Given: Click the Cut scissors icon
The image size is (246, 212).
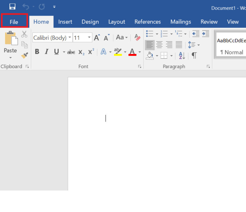Looking at the screenshot, I should point(24,34).
